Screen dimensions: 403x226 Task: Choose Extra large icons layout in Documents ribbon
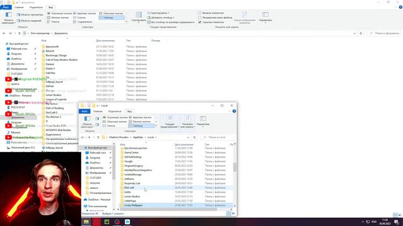tap(60, 13)
